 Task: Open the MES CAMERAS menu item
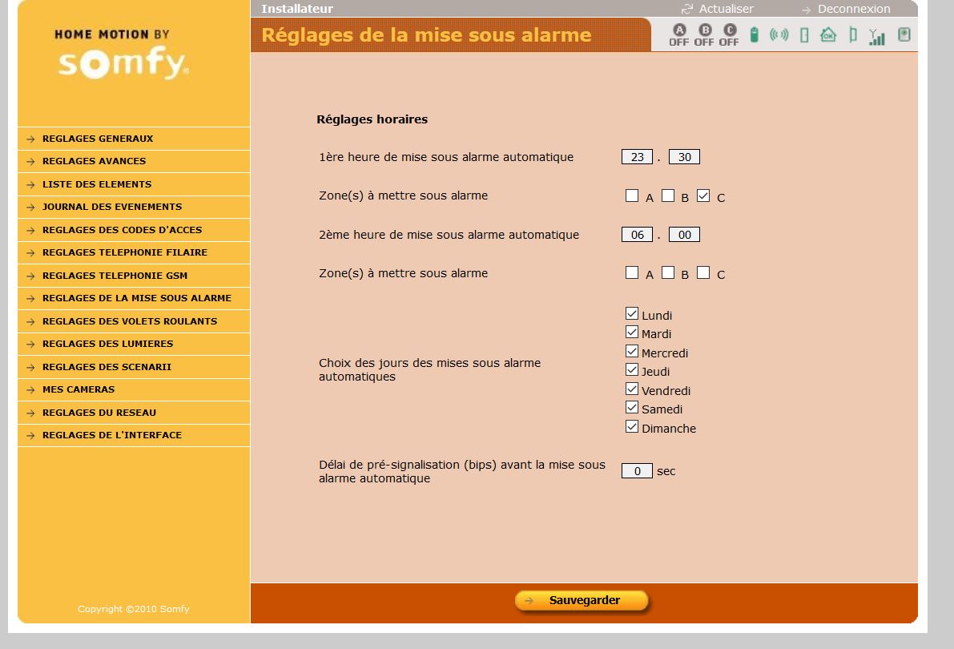pyautogui.click(x=78, y=389)
